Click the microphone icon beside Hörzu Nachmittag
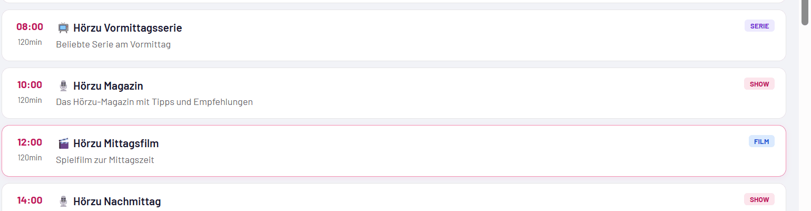 tap(63, 202)
